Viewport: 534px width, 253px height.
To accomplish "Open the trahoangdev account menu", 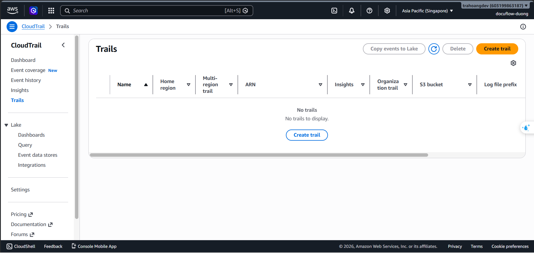I will pos(495,5).
